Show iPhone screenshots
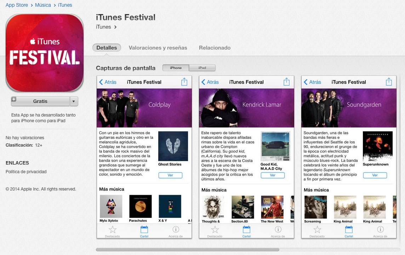Screen dimensions: 405x255 click(x=176, y=68)
